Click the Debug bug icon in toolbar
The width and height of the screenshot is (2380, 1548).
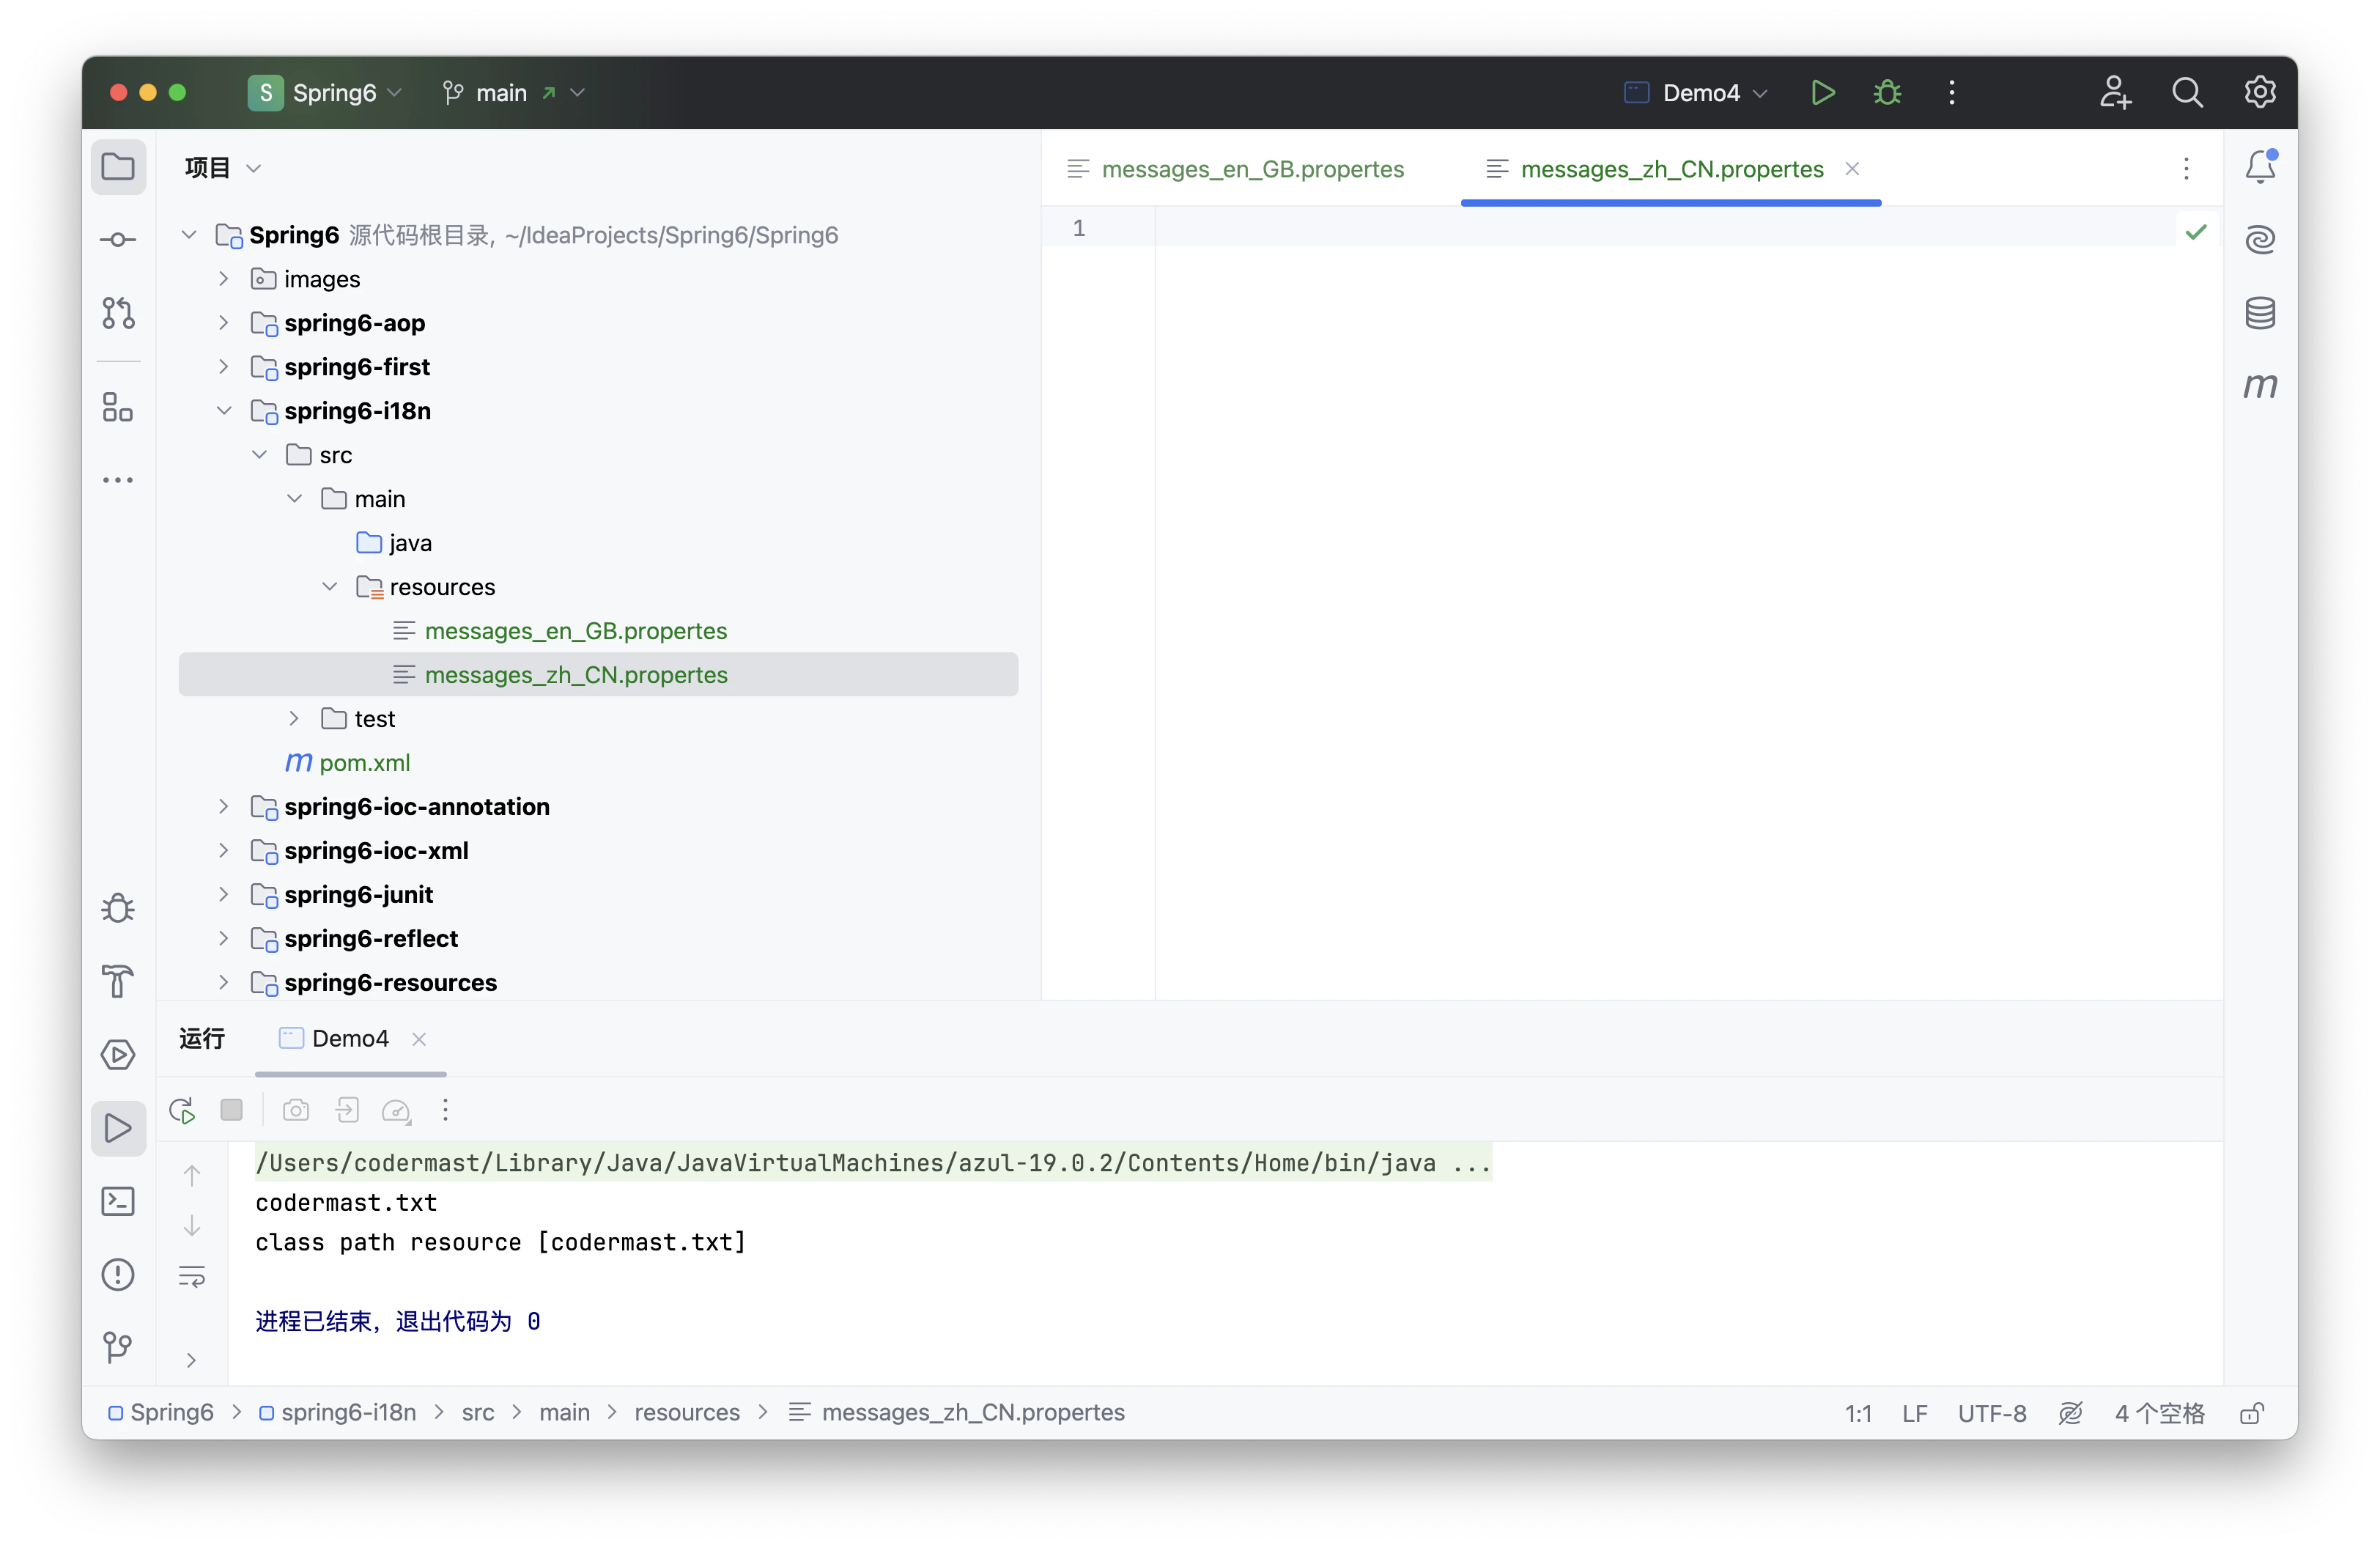pos(1887,93)
